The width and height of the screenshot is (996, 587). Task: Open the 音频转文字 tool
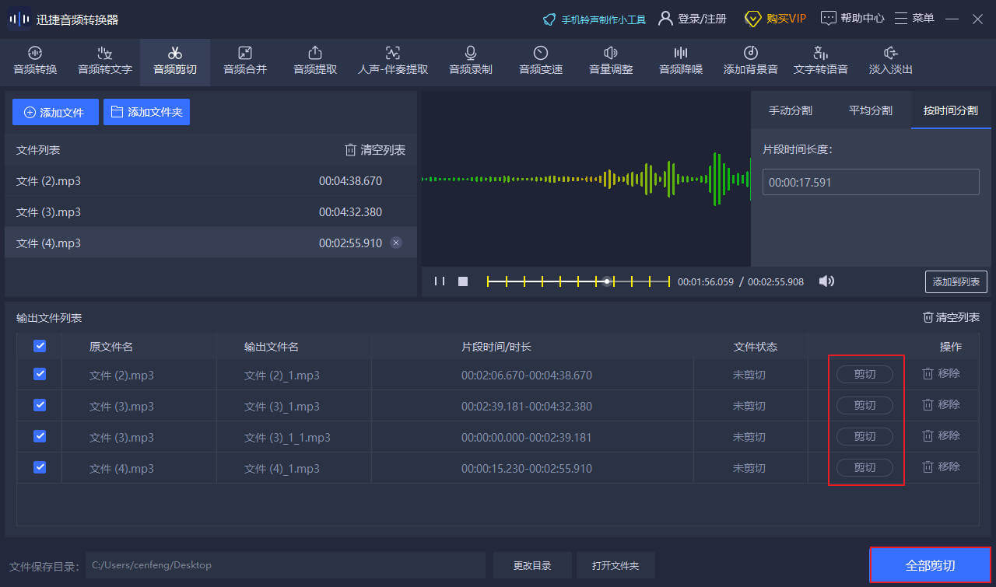(105, 61)
